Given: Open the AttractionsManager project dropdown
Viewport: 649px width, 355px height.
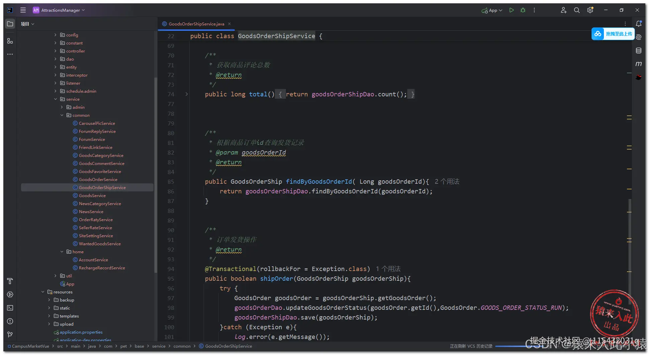Looking at the screenshot, I should [59, 10].
